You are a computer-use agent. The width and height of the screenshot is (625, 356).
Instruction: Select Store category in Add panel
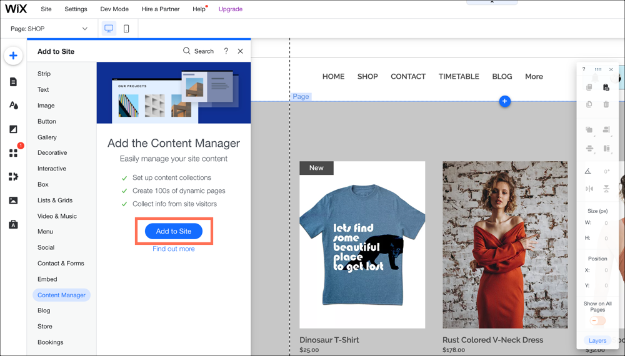click(x=44, y=327)
